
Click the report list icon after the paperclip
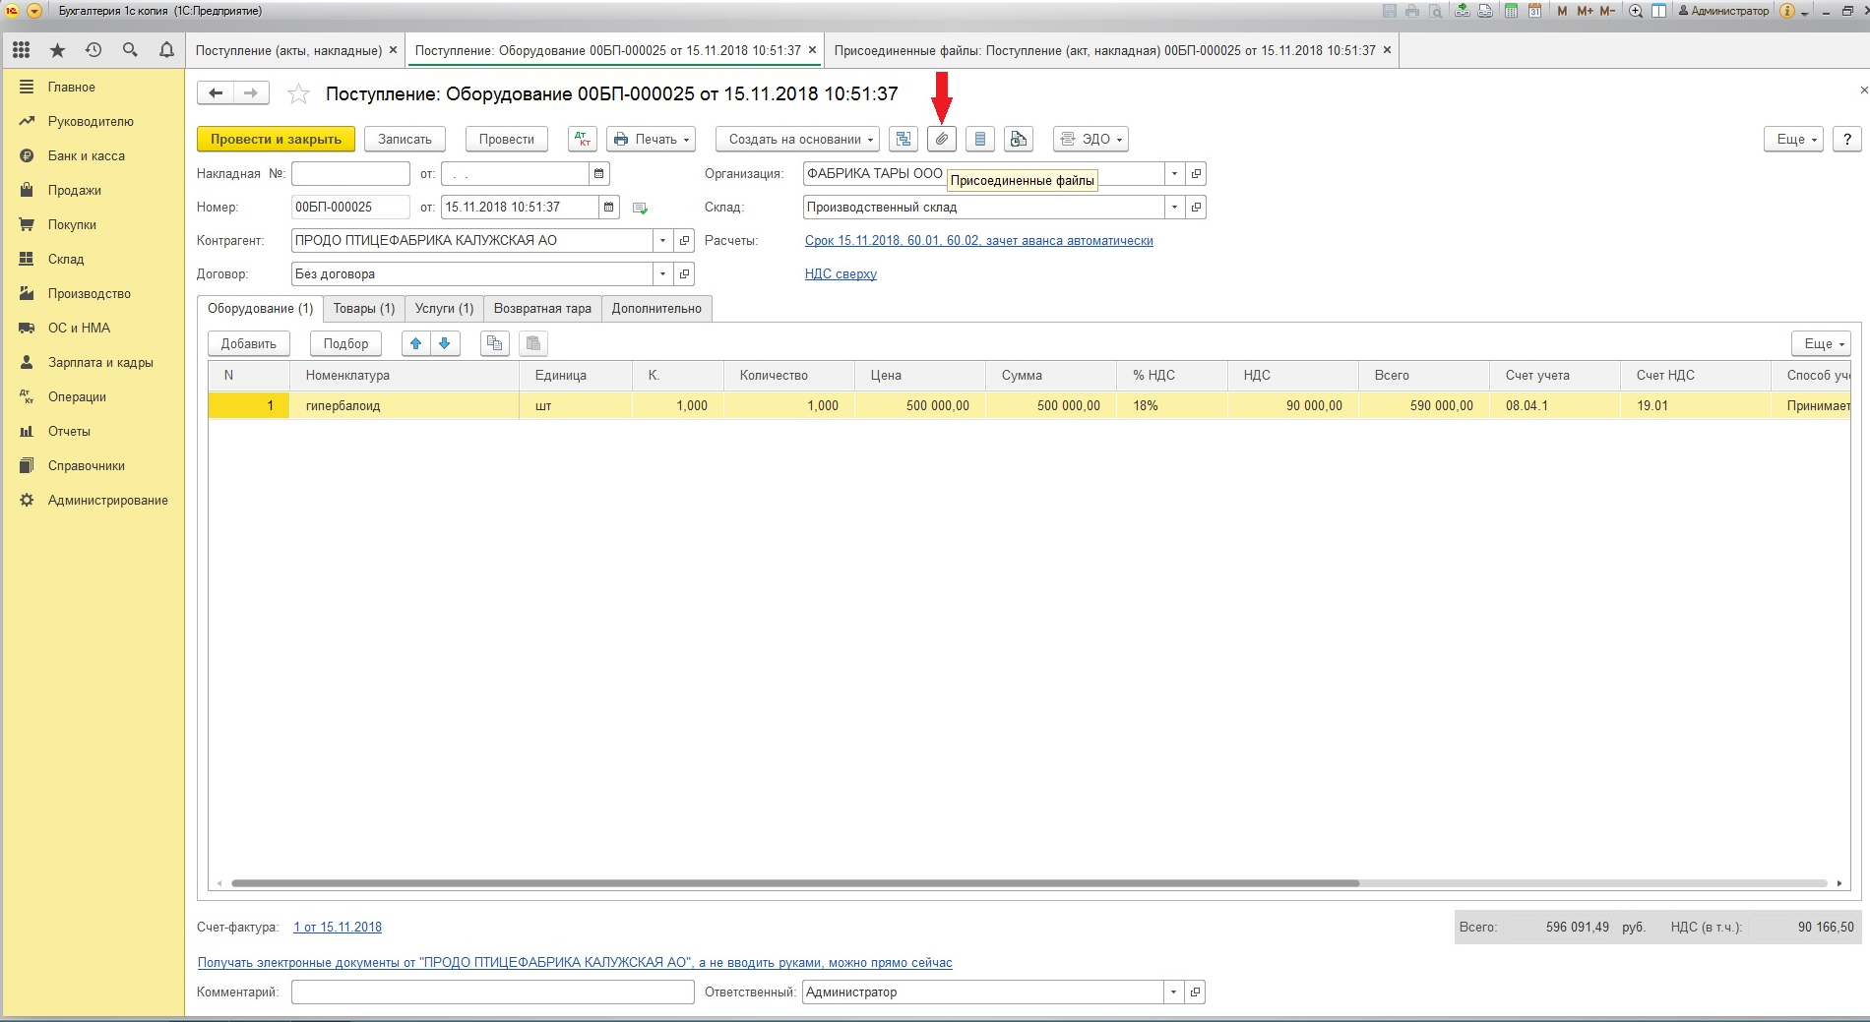980,139
